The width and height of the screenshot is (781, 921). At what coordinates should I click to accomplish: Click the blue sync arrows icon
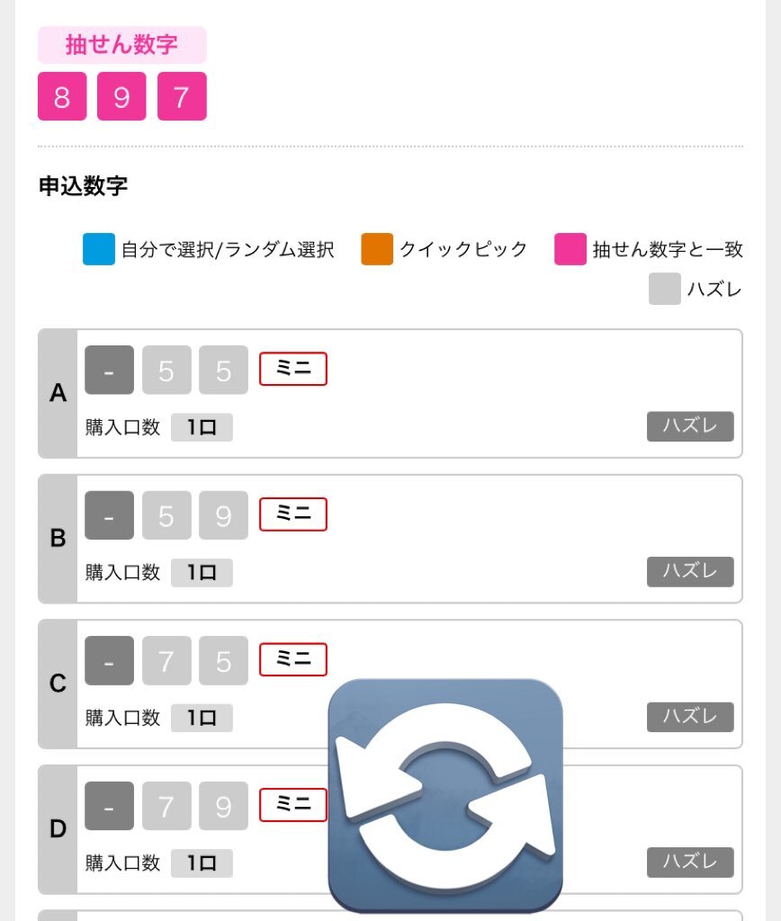click(445, 795)
